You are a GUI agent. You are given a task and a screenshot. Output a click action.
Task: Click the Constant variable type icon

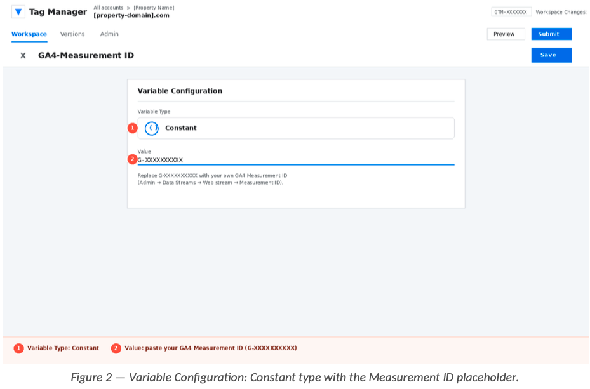(x=151, y=128)
